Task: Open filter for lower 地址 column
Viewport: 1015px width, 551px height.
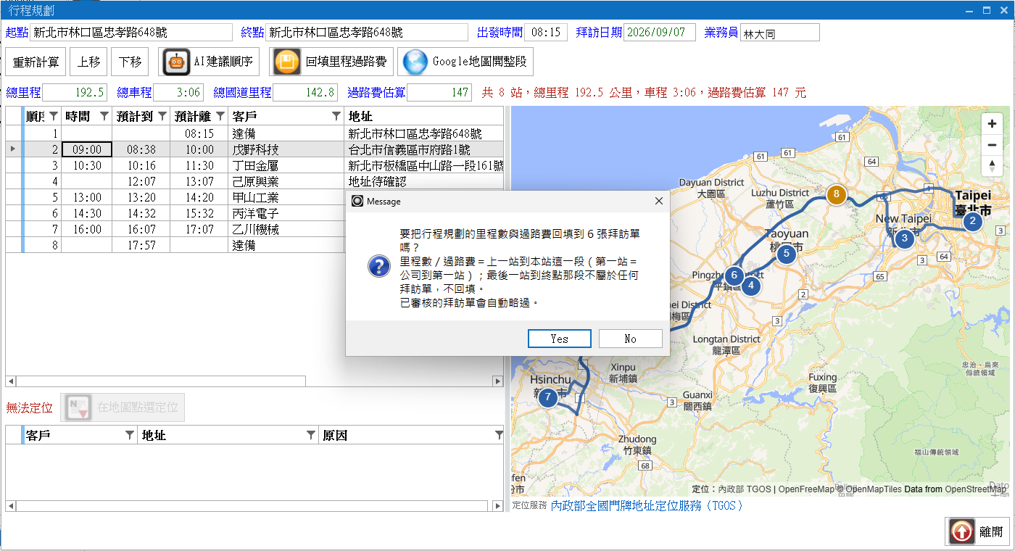Action: pos(310,435)
